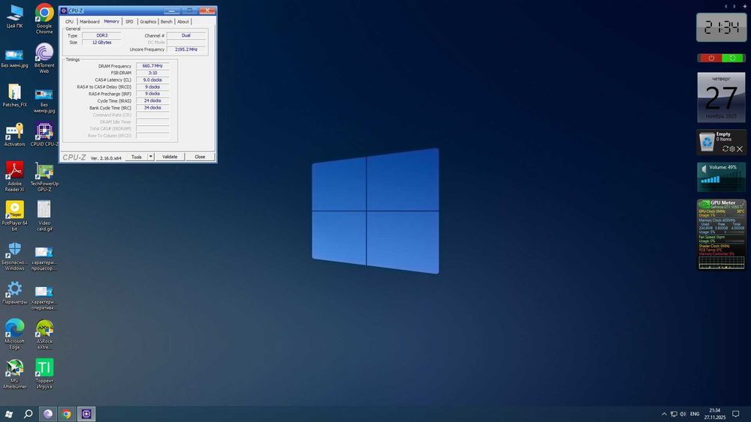Open the About tab in CPU-Z
751x422 pixels.
183,22
